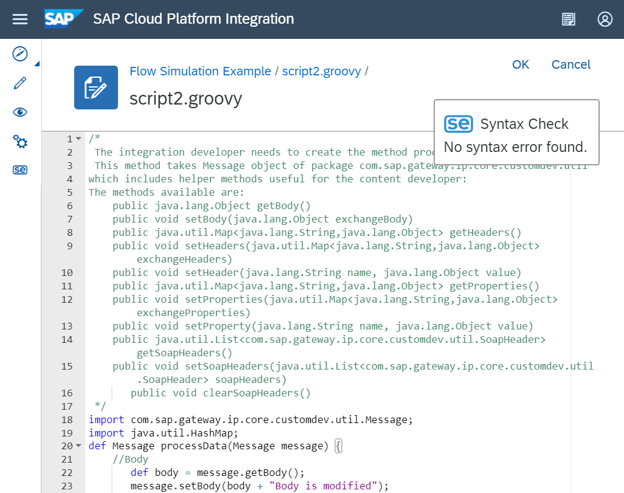Click the SE syntax check sidebar icon

[x=20, y=170]
